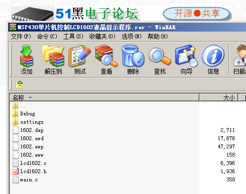The image size is (246, 194).
Task: Click the 查找 (Find) magnifier icon
Action: (x=160, y=56)
